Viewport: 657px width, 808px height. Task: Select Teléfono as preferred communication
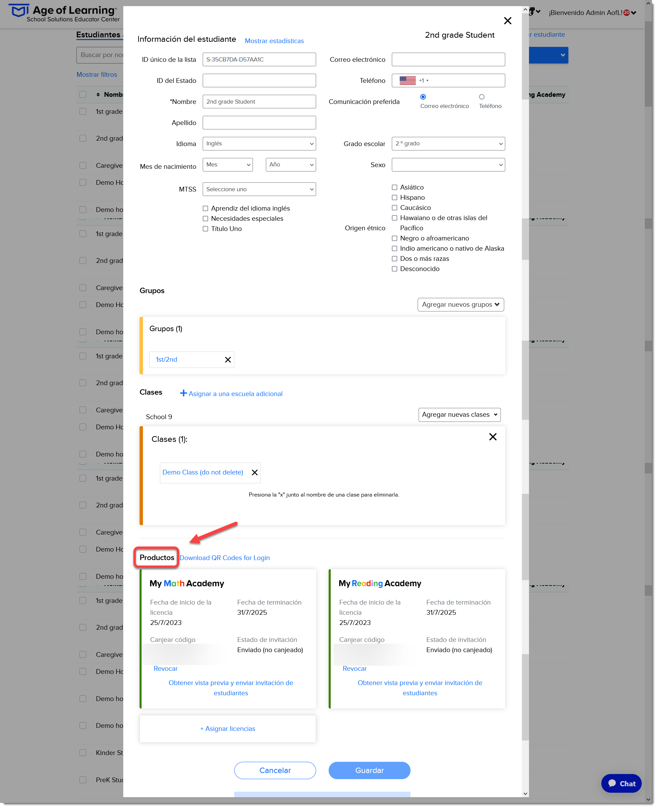tap(481, 97)
